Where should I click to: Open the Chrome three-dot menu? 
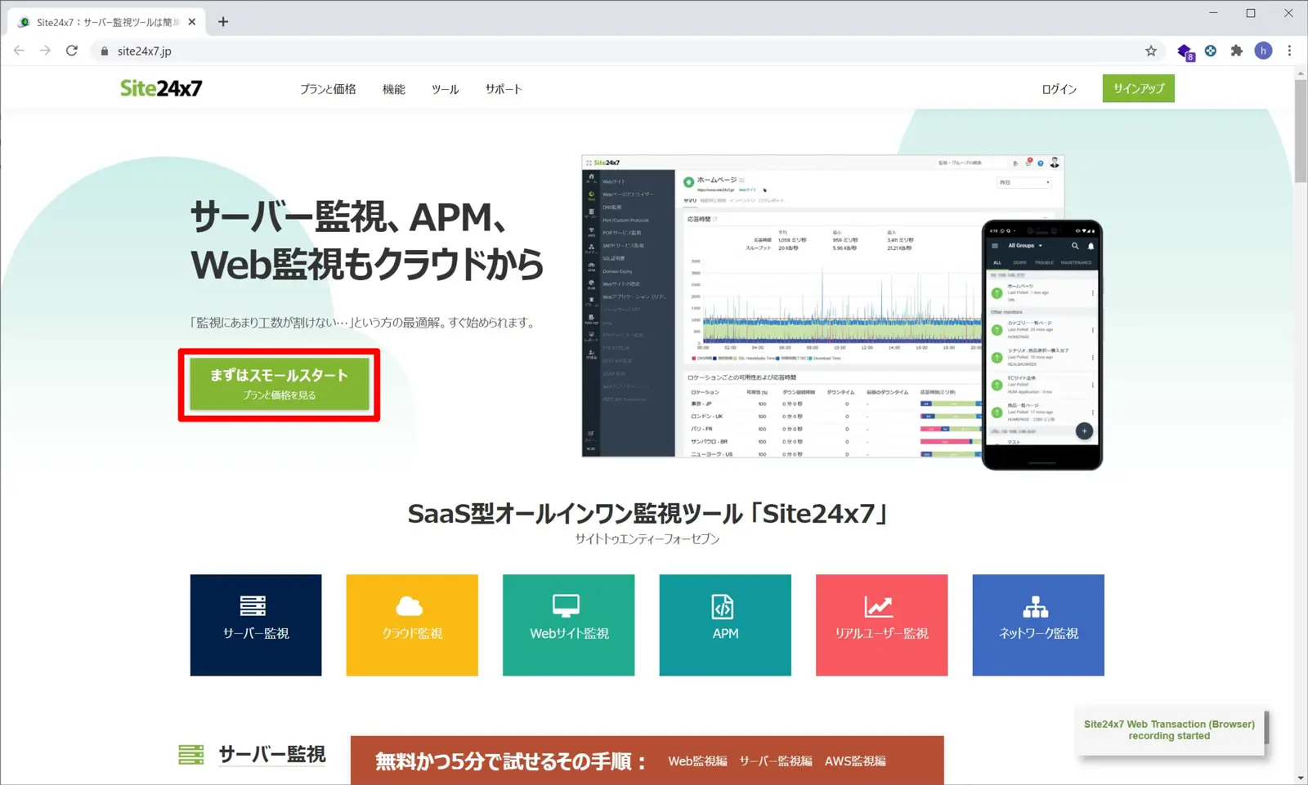(1289, 51)
